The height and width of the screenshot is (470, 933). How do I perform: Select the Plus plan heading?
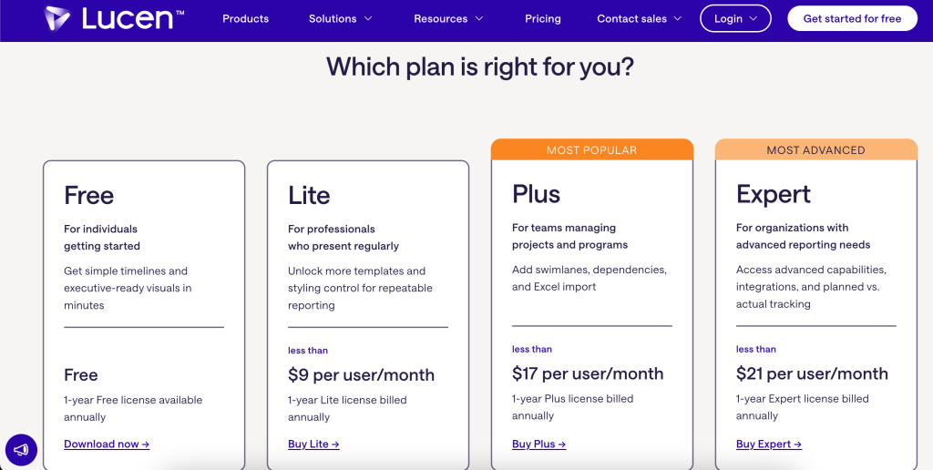click(536, 194)
